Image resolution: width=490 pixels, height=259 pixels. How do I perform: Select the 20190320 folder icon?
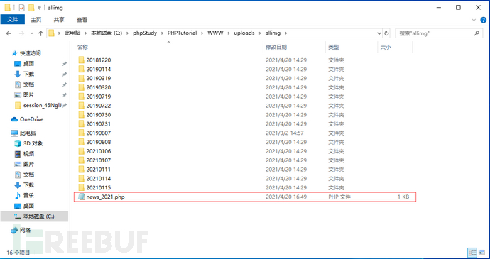pos(81,87)
